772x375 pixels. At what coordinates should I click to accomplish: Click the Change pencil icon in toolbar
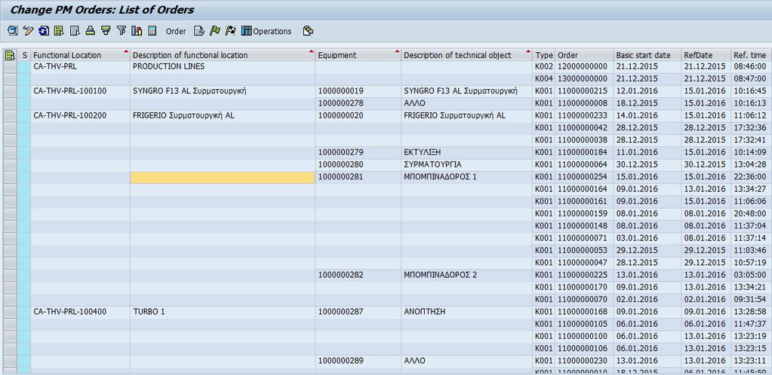(x=28, y=31)
